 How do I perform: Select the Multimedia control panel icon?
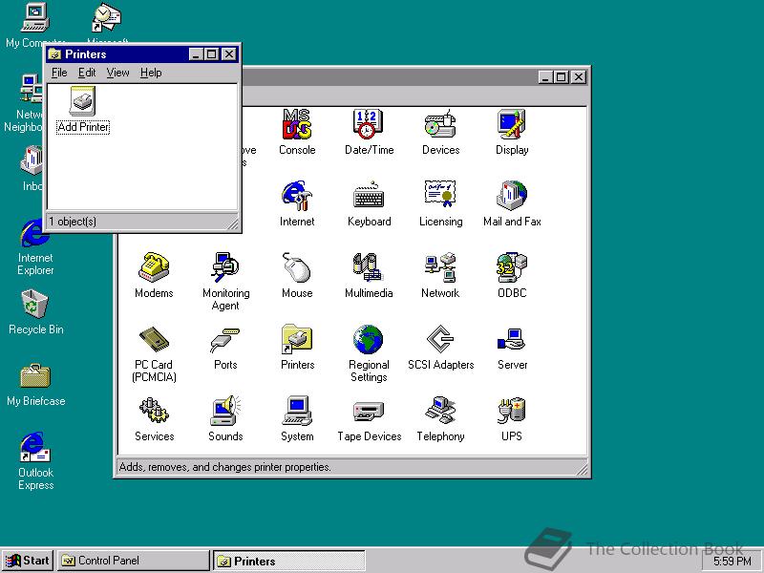point(369,267)
